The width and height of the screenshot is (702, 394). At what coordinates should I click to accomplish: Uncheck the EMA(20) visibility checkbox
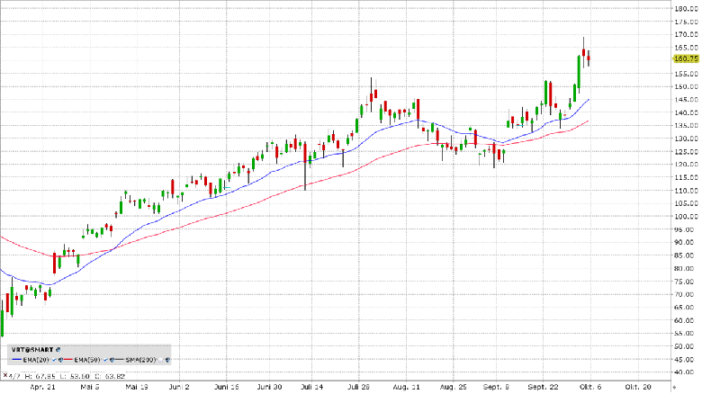[x=54, y=360]
